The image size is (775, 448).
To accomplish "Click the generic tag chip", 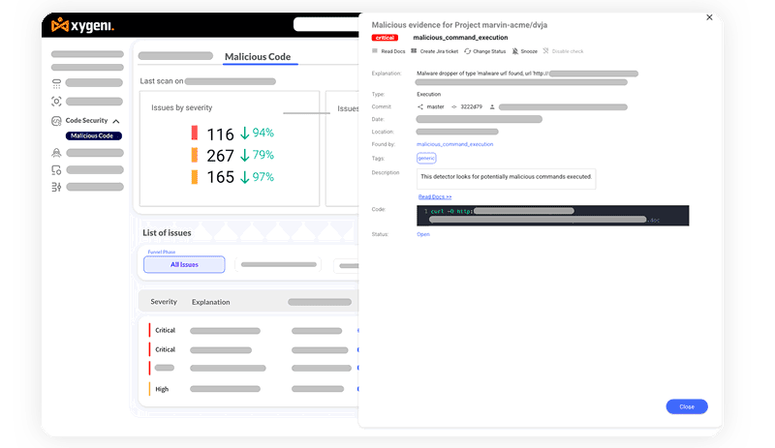I will click(426, 158).
